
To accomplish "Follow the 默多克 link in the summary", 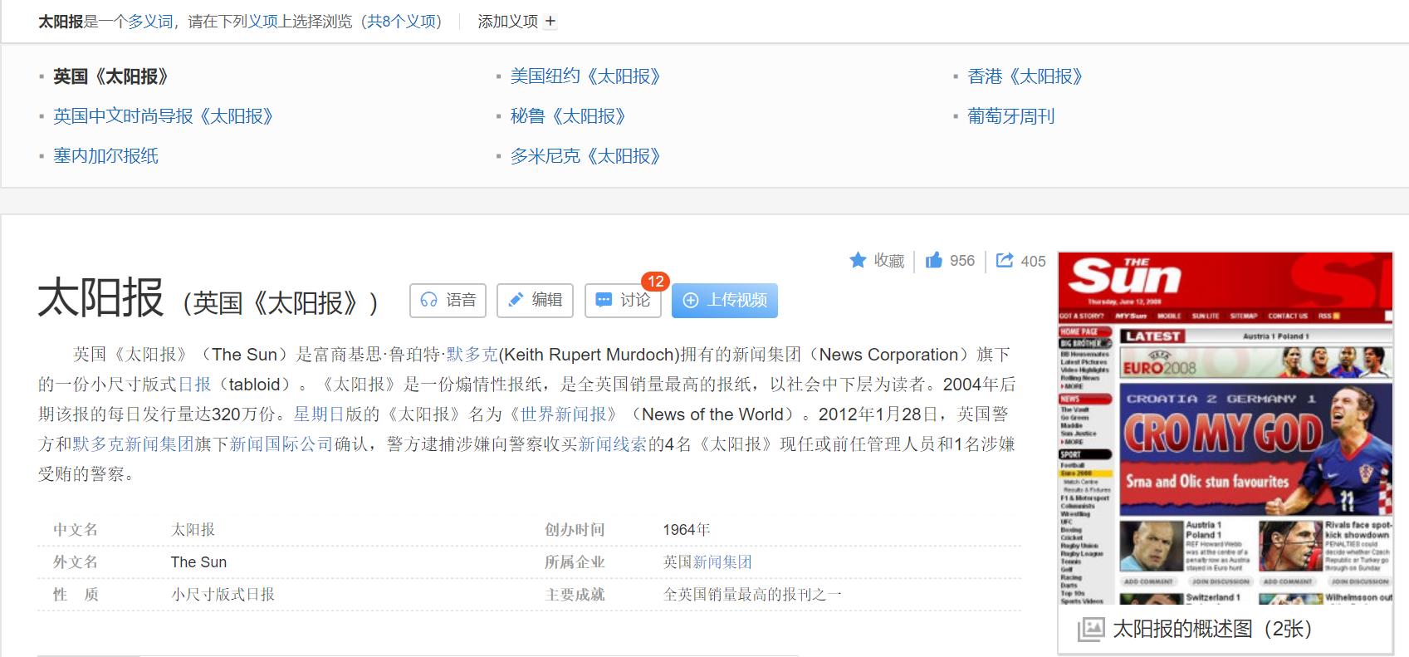I will (x=472, y=355).
